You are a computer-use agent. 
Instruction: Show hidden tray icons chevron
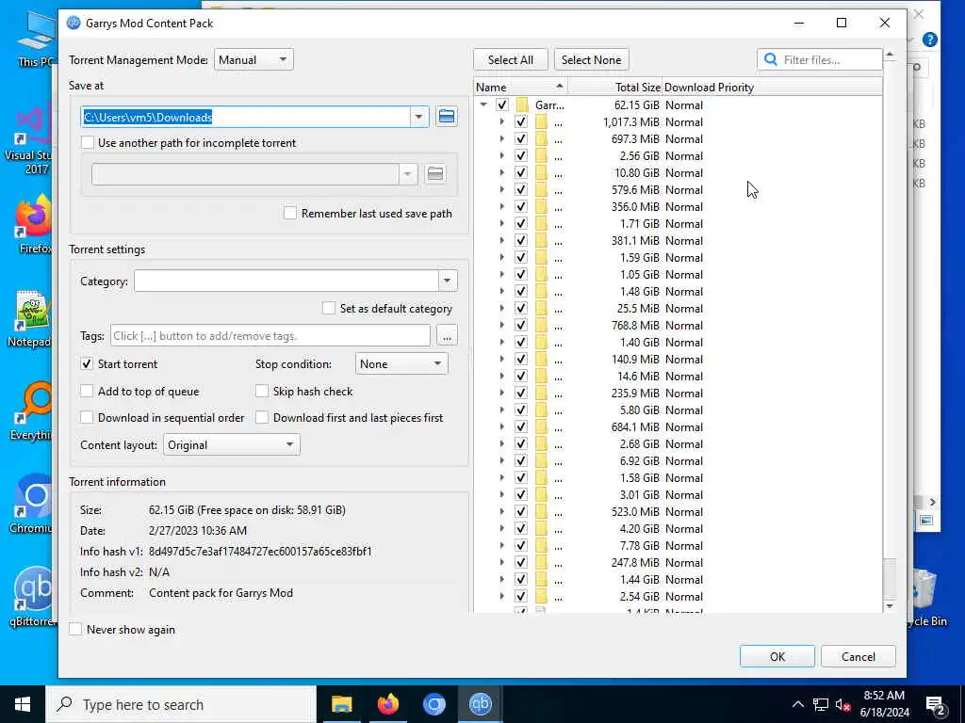[797, 704]
